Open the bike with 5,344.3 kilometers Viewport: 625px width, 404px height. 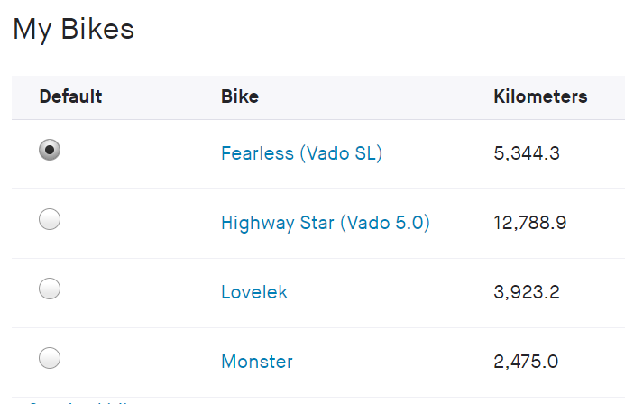(x=301, y=153)
